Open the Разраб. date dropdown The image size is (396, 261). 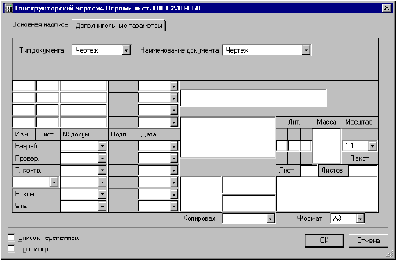[174, 146]
